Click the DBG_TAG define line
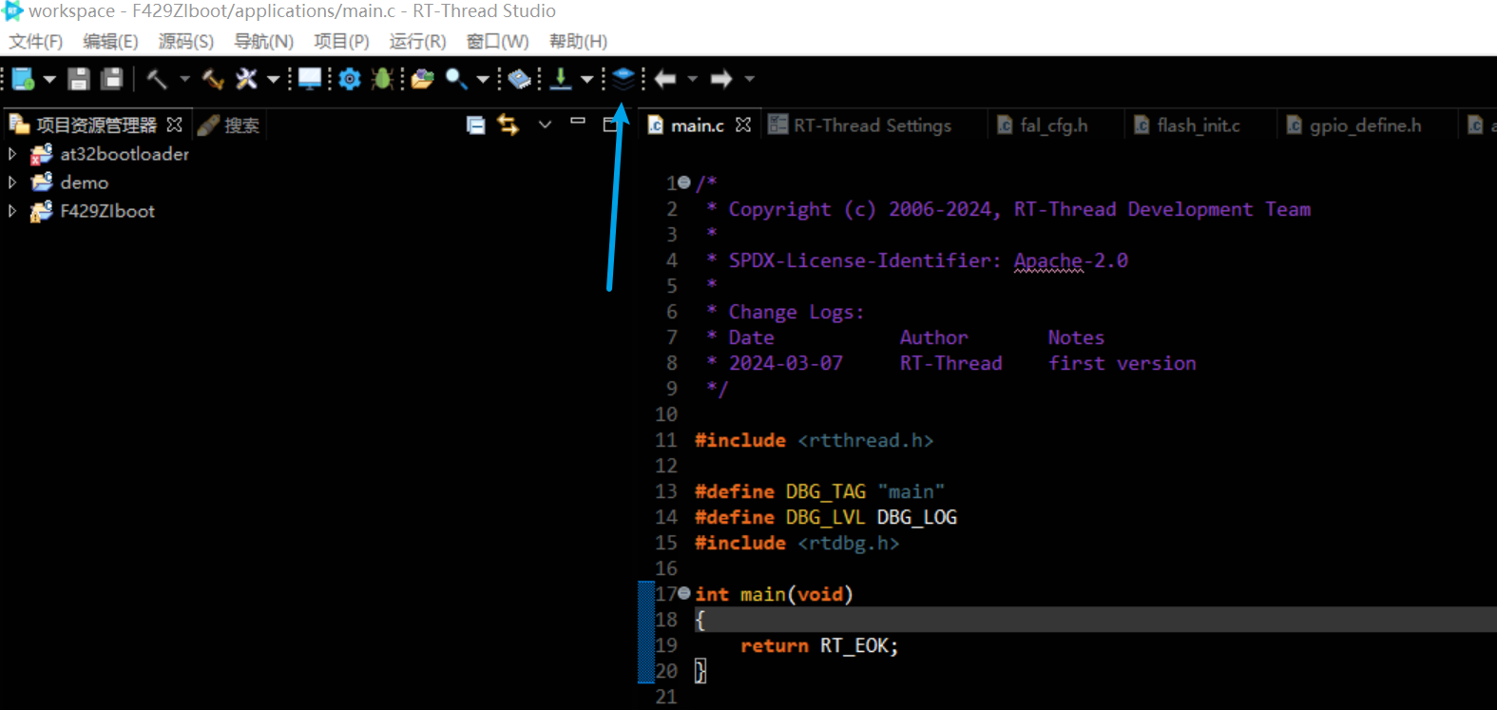This screenshot has width=1497, height=710. (819, 491)
